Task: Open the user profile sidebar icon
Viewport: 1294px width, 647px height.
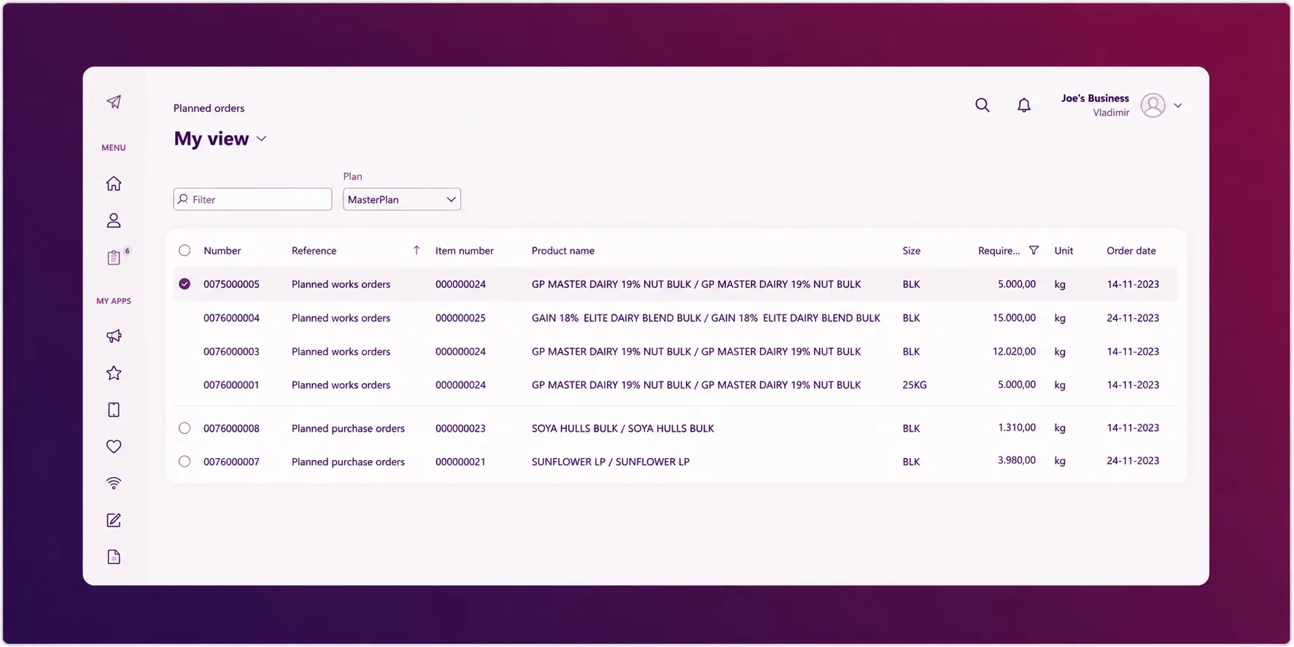Action: click(x=114, y=220)
